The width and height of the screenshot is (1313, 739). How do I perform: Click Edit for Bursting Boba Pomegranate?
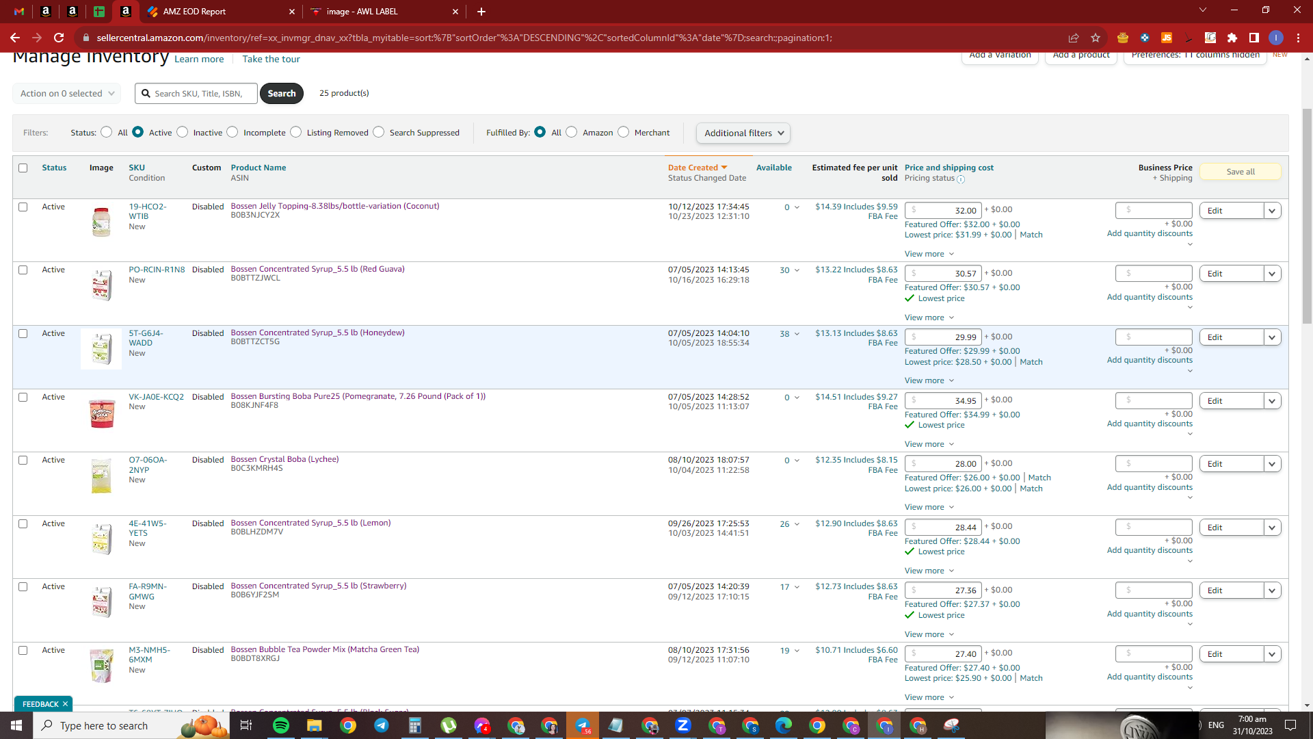point(1231,401)
